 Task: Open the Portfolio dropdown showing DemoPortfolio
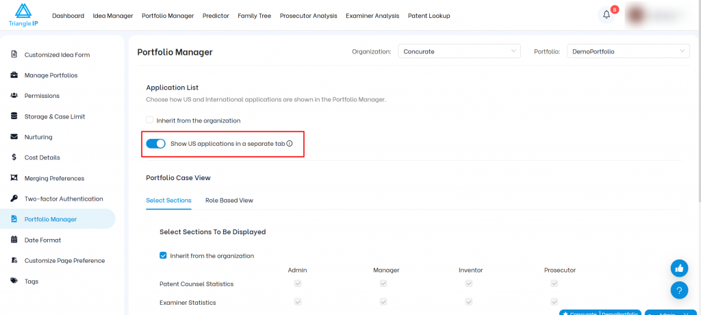628,51
